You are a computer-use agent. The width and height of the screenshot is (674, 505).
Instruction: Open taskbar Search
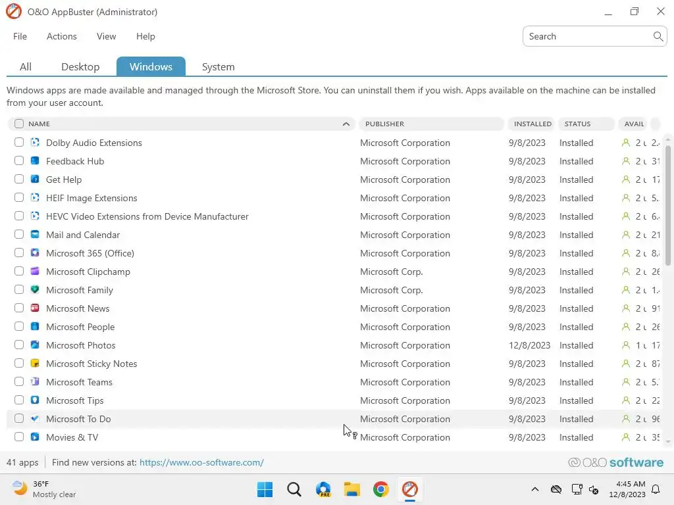[x=294, y=489]
